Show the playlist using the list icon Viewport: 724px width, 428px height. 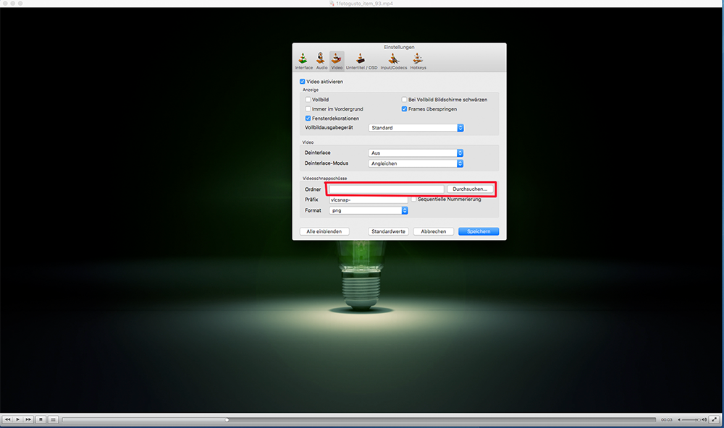coord(53,419)
